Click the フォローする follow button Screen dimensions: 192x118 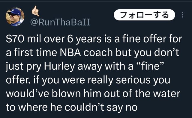(144, 15)
